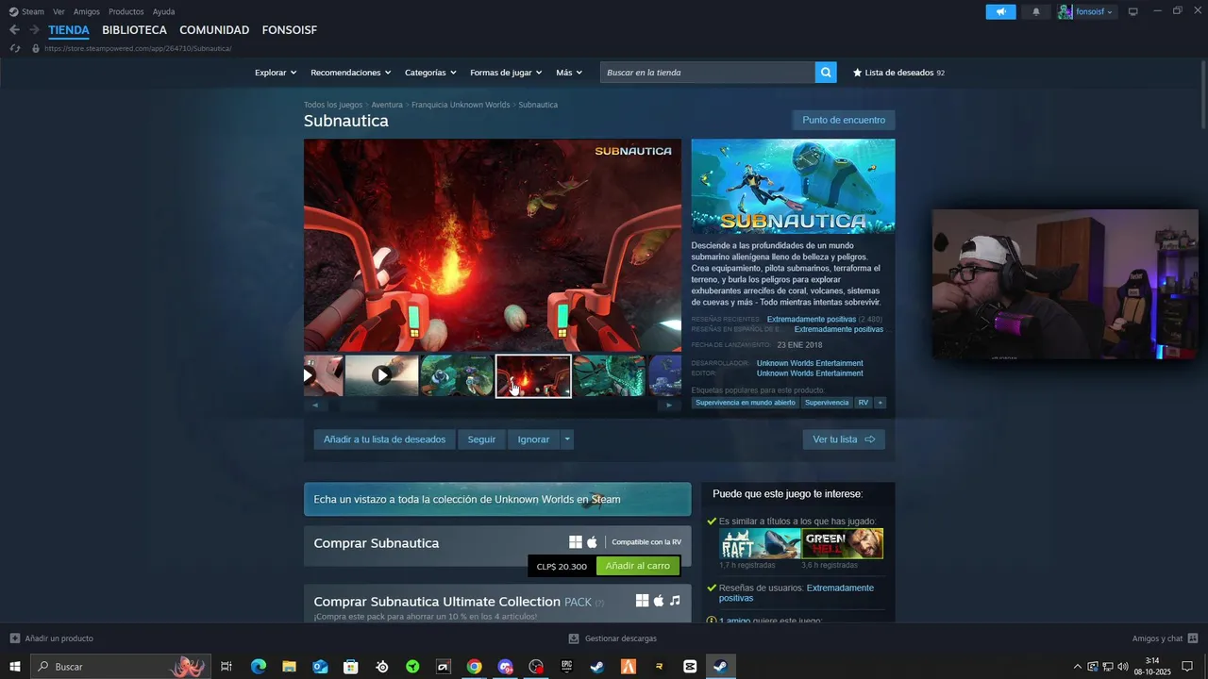Click Franquicia Unknown Worlds breadcrumb

(x=461, y=105)
